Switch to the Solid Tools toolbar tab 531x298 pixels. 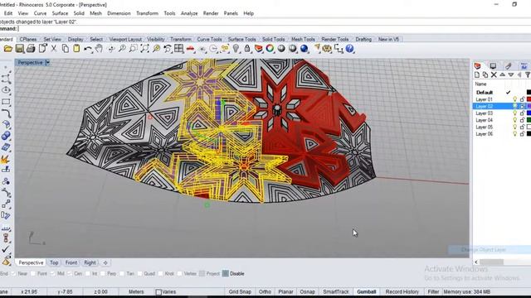pos(273,39)
